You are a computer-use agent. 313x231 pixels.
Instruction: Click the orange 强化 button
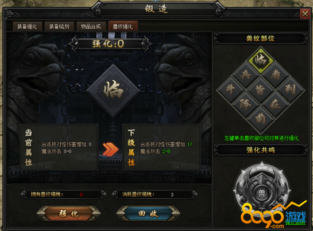coord(69,213)
